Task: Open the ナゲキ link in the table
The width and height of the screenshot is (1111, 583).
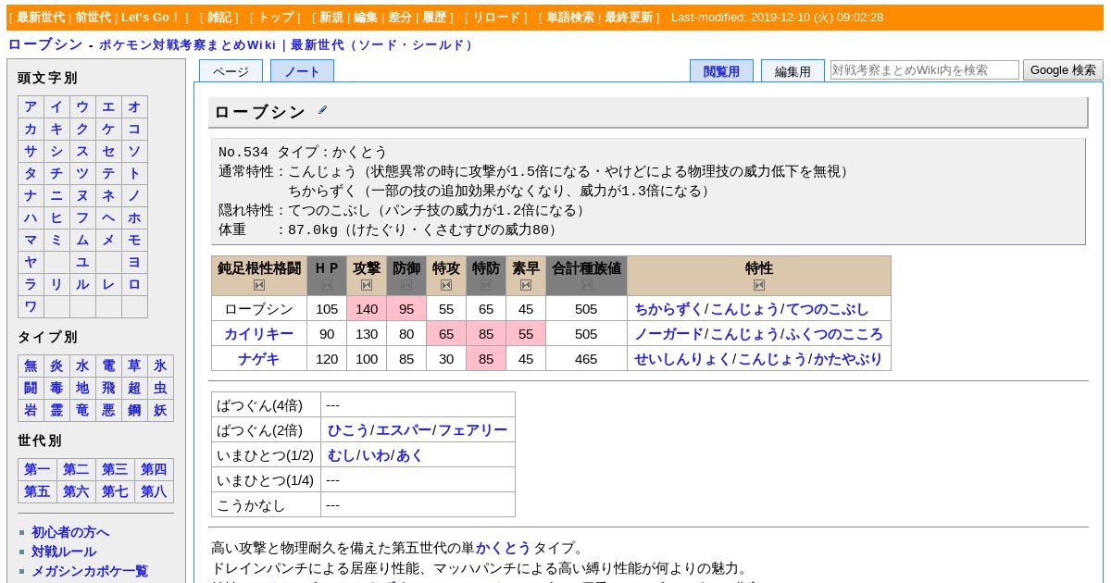Action: (x=259, y=359)
